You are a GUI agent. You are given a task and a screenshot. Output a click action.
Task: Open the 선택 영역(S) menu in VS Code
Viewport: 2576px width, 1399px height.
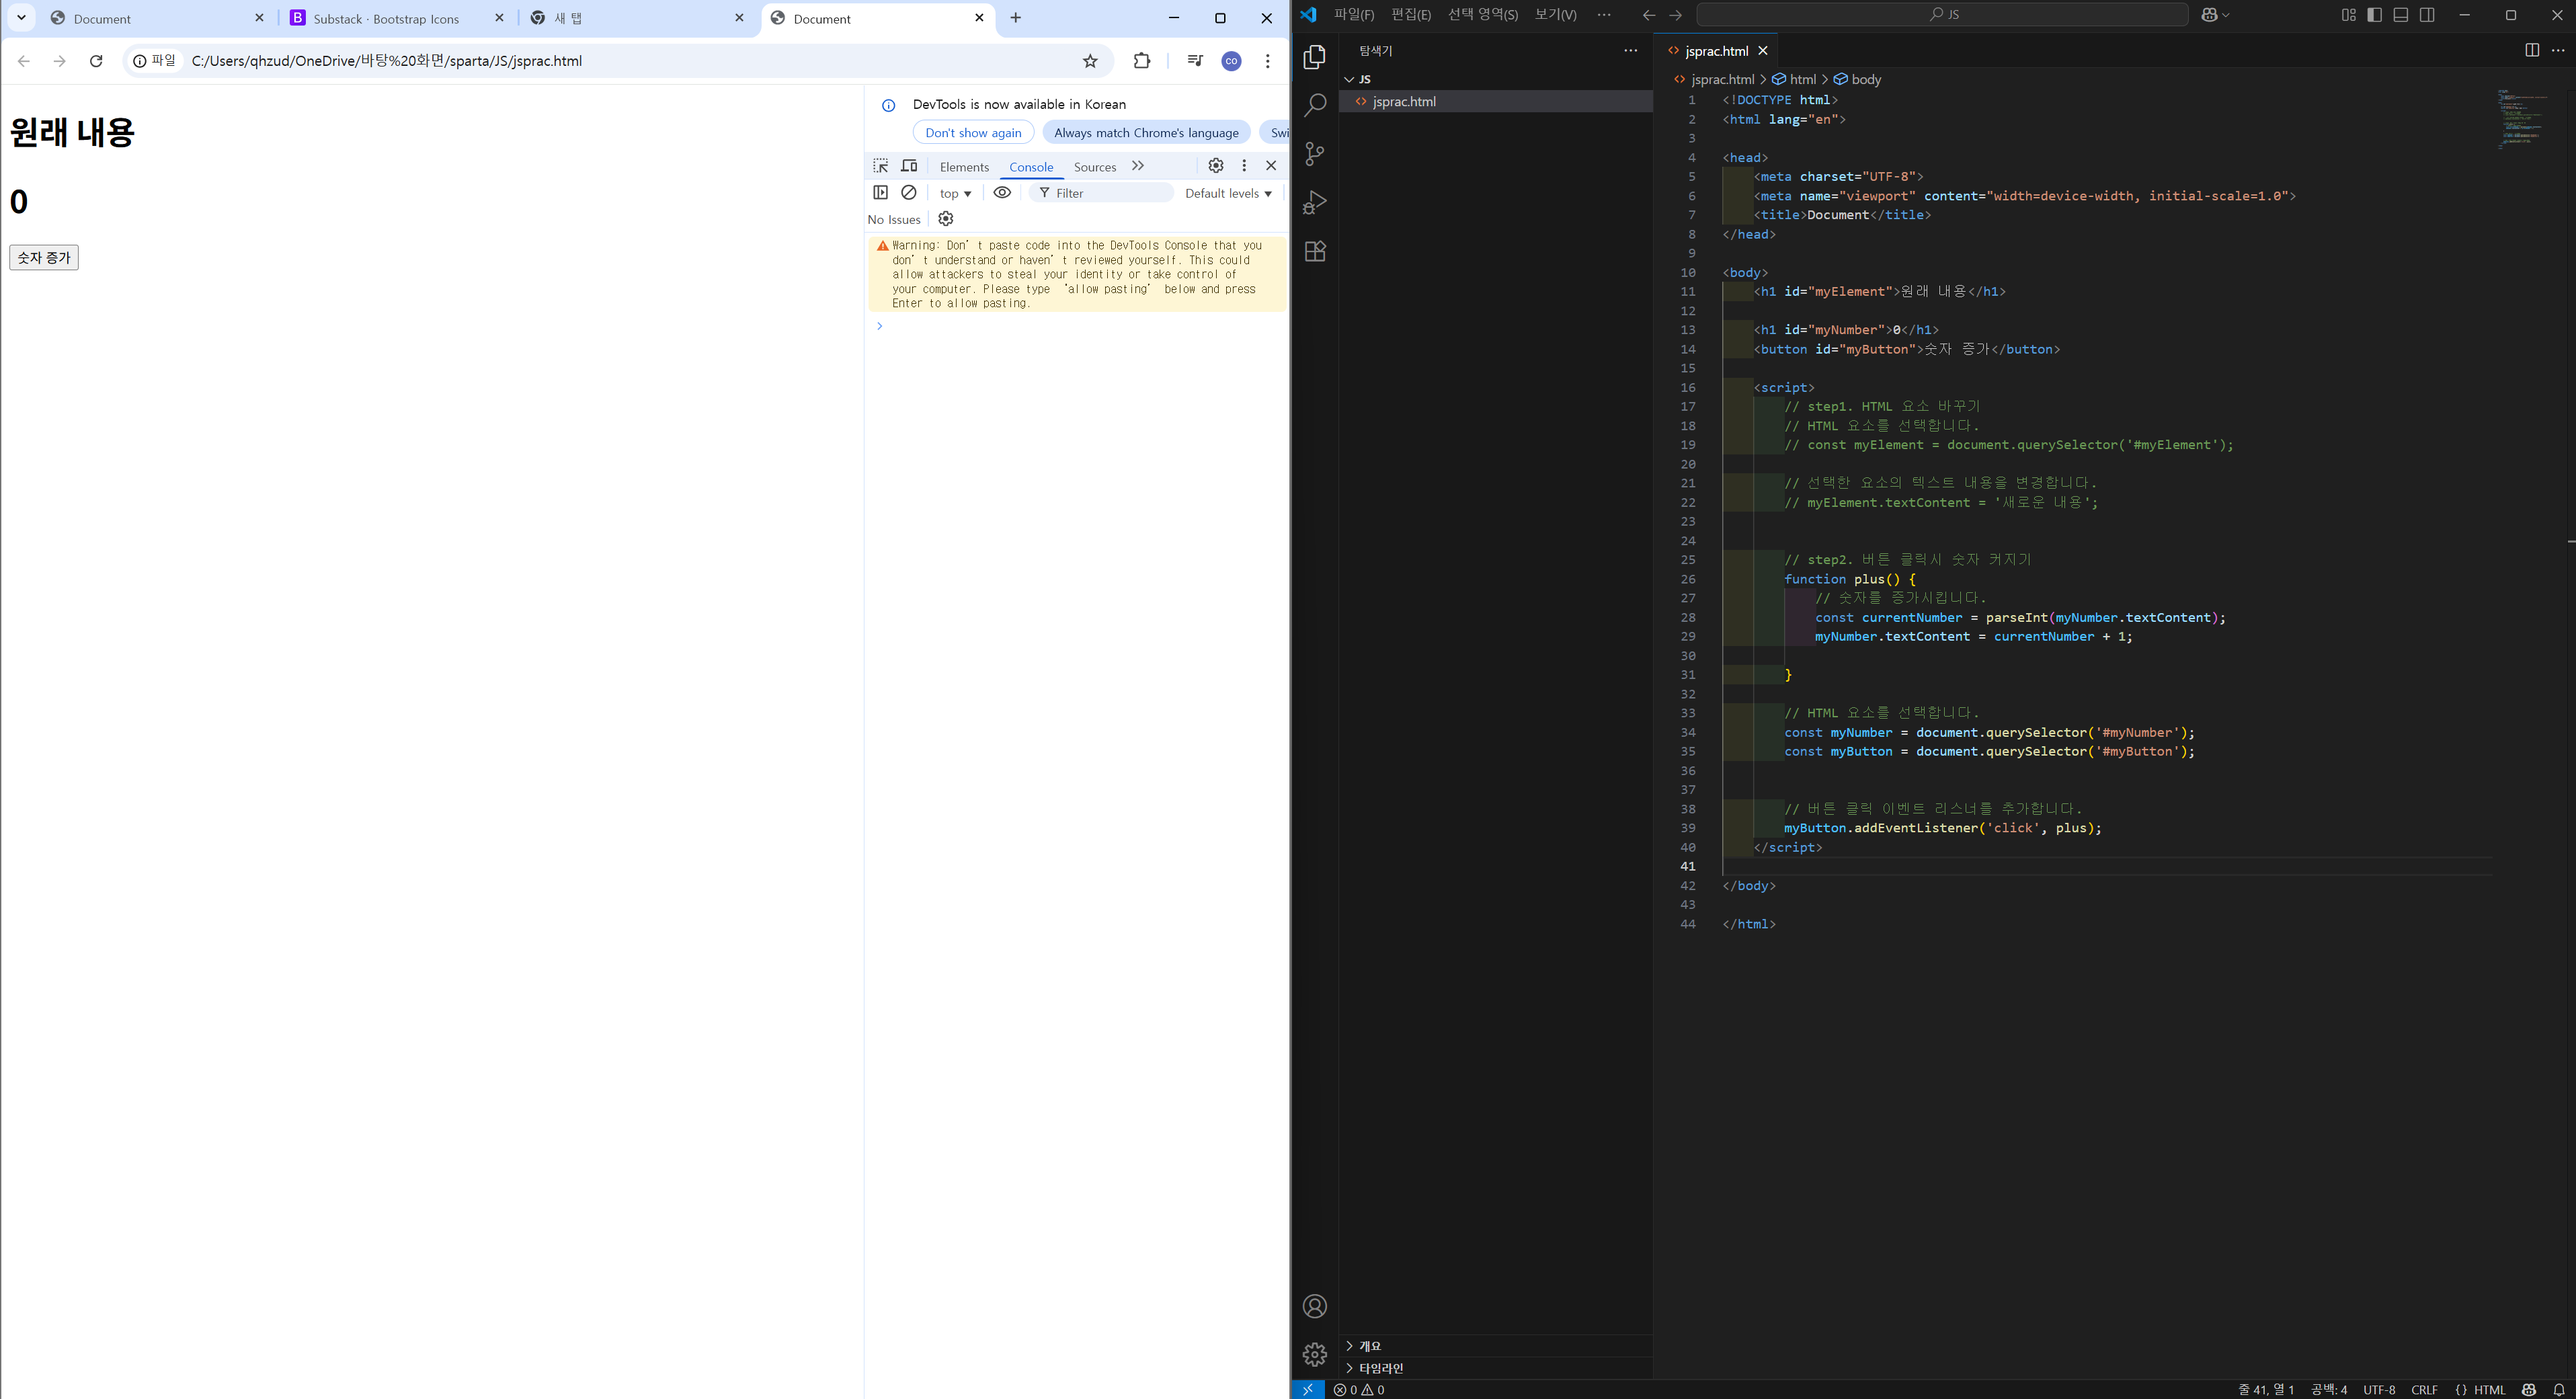point(1482,15)
